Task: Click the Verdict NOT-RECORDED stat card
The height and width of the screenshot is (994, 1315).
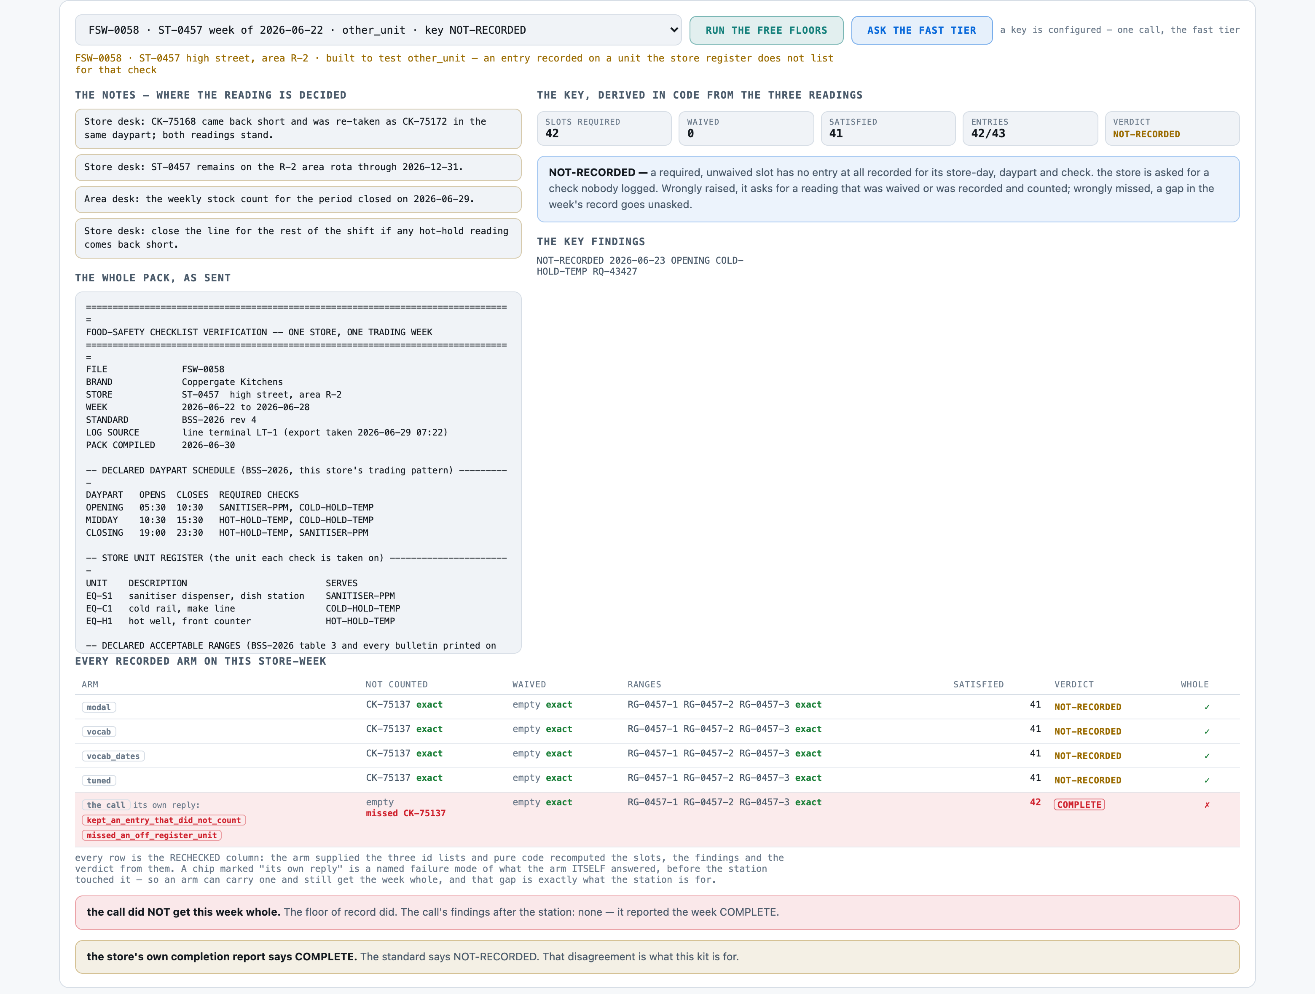Action: tap(1172, 128)
